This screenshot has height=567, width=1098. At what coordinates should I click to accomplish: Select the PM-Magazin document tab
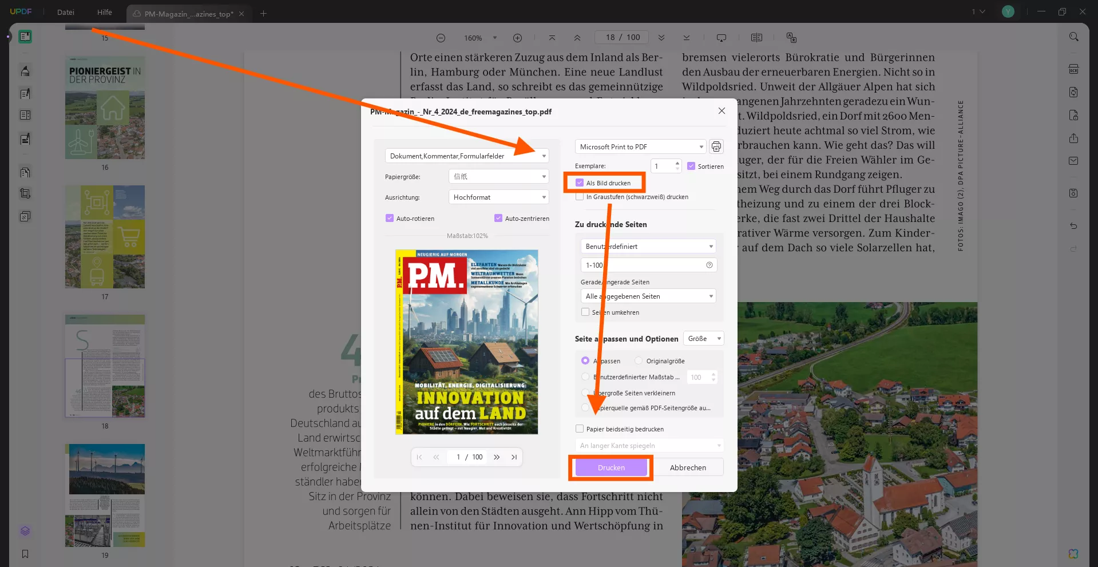[x=188, y=14]
